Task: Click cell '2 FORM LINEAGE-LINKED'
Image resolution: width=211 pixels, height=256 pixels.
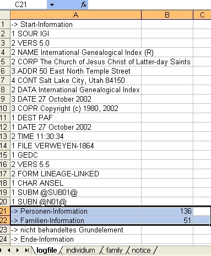Action: [x=75, y=174]
